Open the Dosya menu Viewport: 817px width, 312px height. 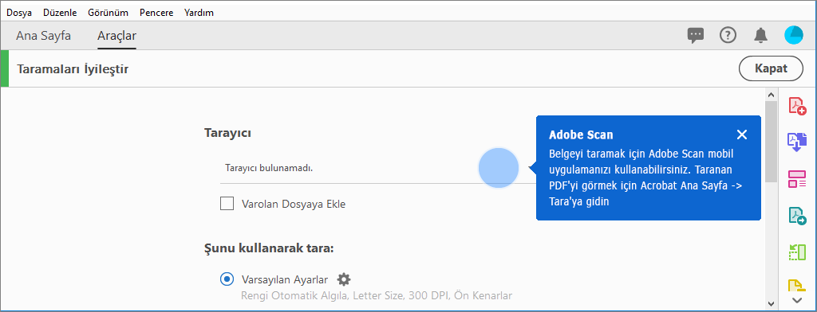[x=19, y=13]
